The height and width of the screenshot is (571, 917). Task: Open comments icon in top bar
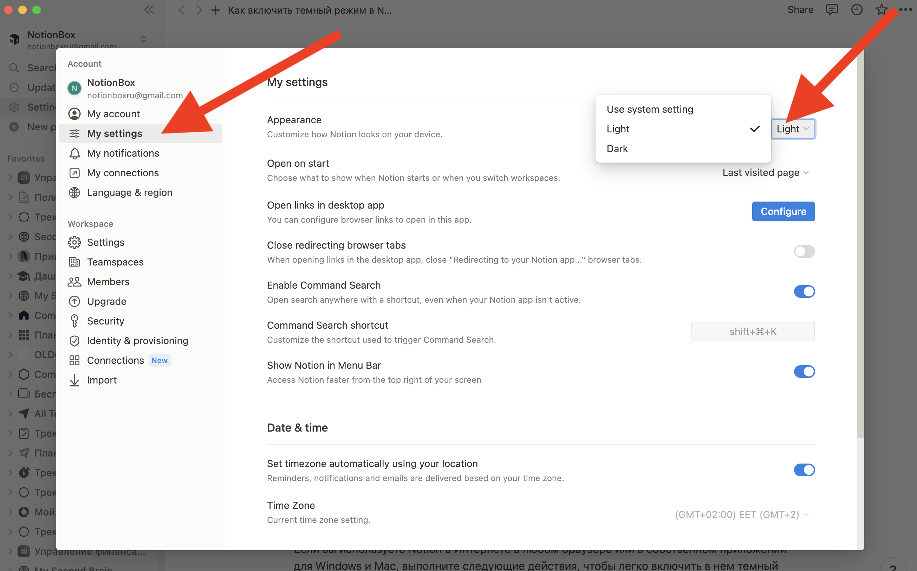coord(832,10)
